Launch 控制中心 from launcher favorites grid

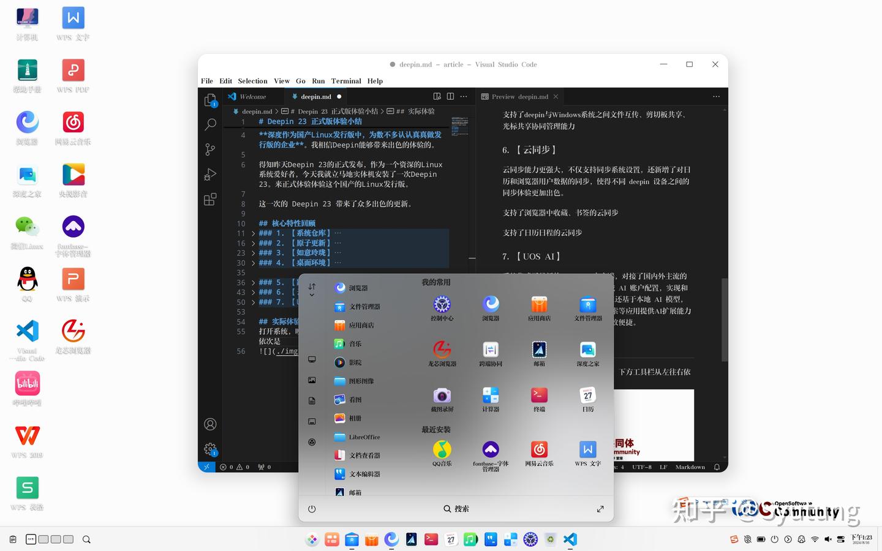(442, 308)
